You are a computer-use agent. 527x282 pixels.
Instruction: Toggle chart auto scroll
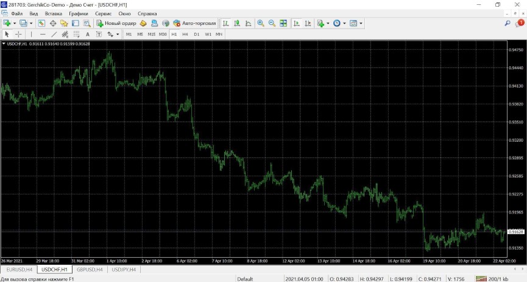point(297,23)
